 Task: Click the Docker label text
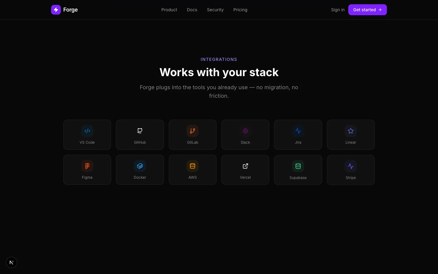click(x=140, y=177)
